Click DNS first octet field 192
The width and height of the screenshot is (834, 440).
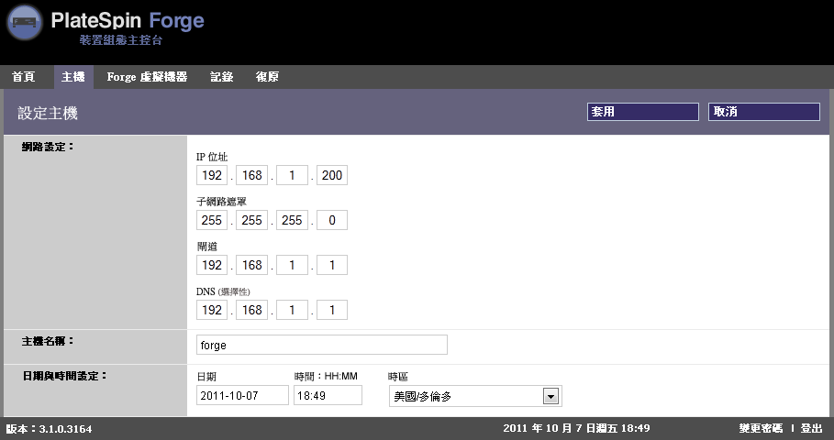click(x=212, y=310)
